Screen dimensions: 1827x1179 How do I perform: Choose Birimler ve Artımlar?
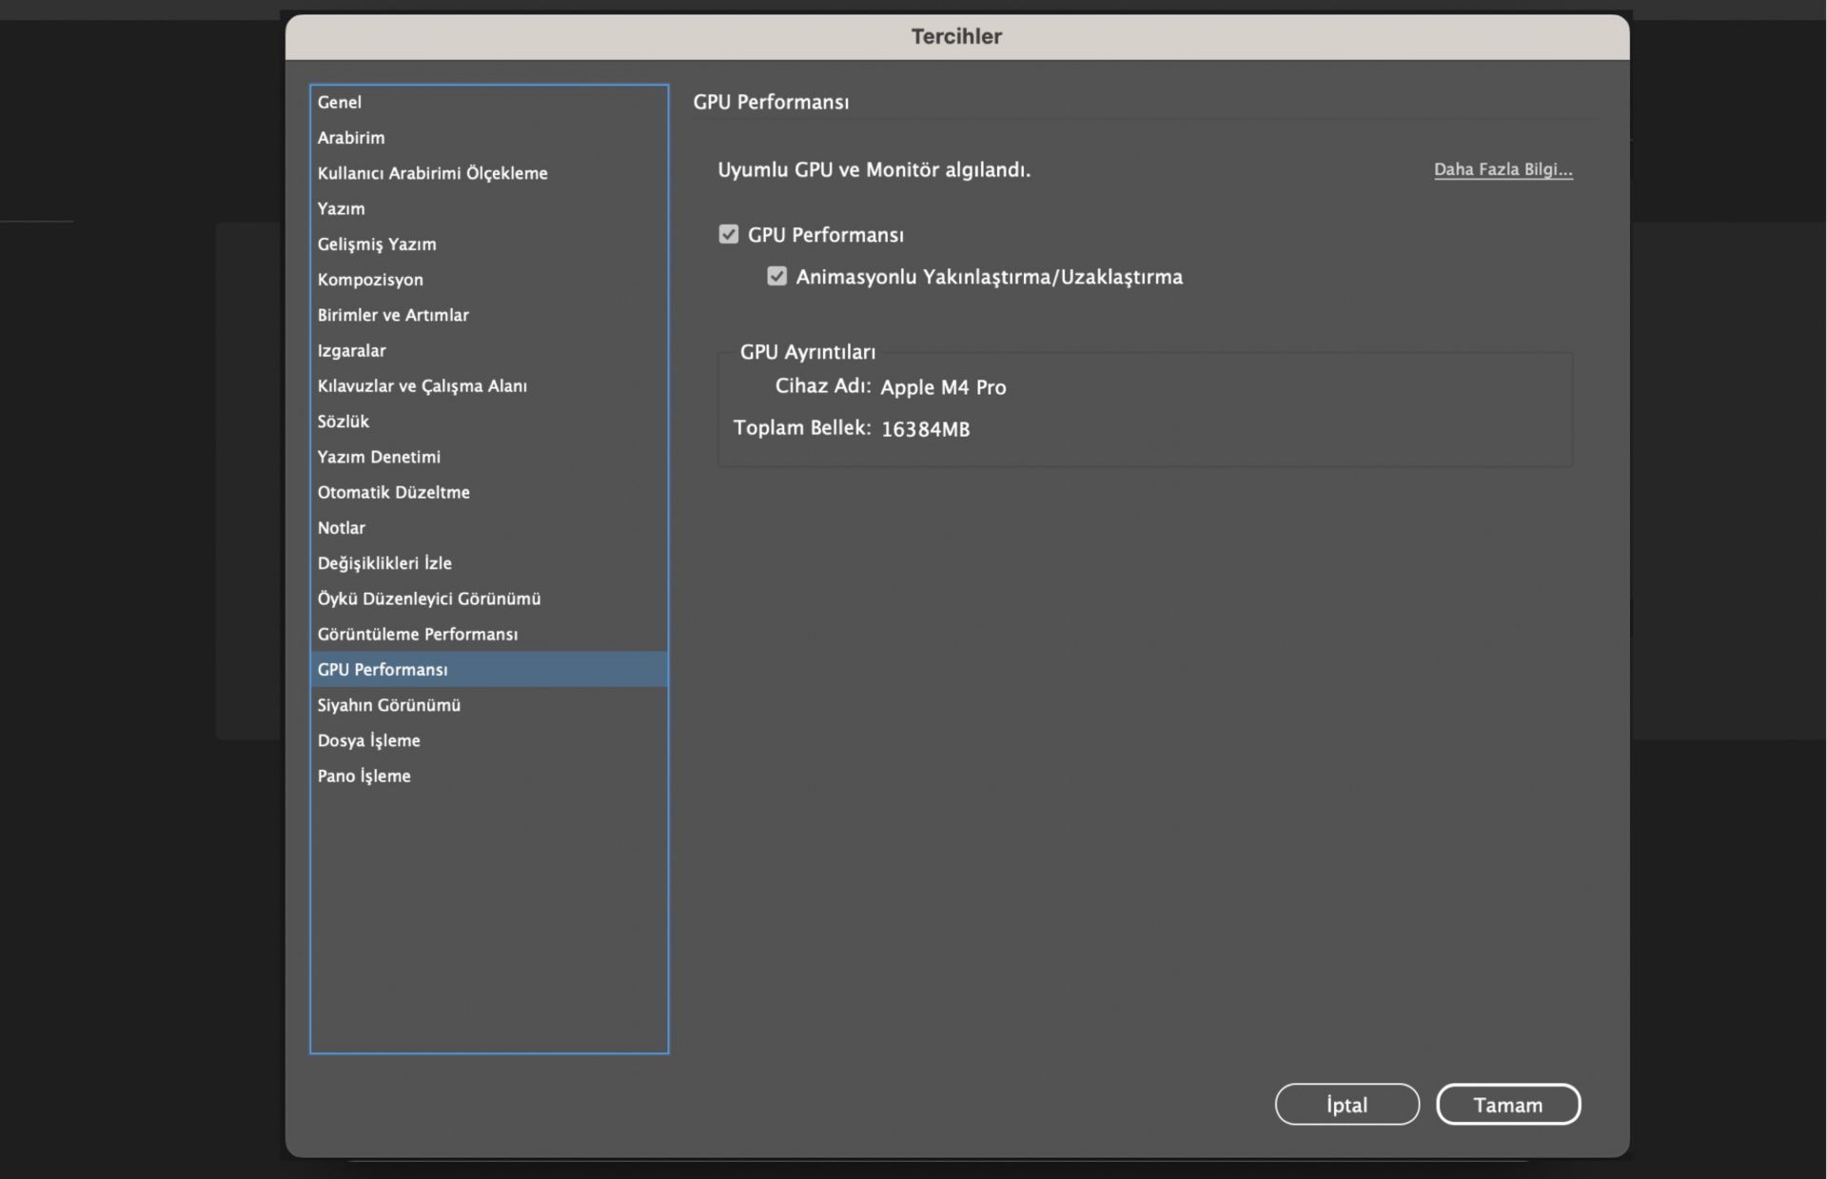point(393,315)
